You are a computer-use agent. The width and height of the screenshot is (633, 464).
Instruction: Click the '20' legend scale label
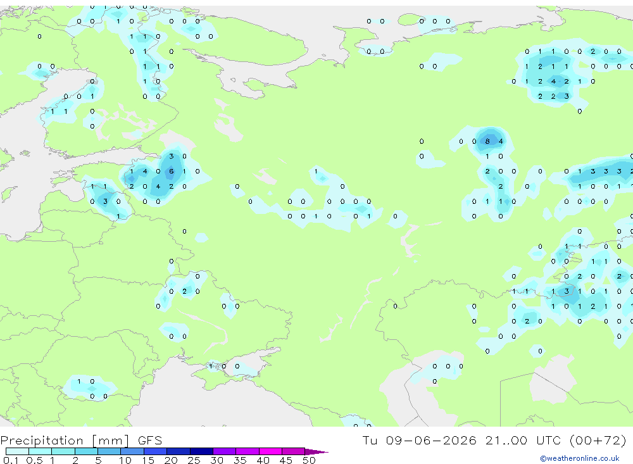(x=171, y=460)
